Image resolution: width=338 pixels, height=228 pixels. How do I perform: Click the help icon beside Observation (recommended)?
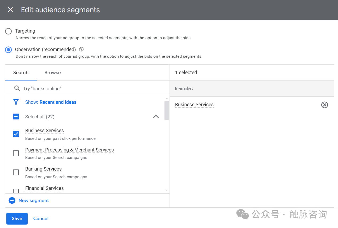82,49
